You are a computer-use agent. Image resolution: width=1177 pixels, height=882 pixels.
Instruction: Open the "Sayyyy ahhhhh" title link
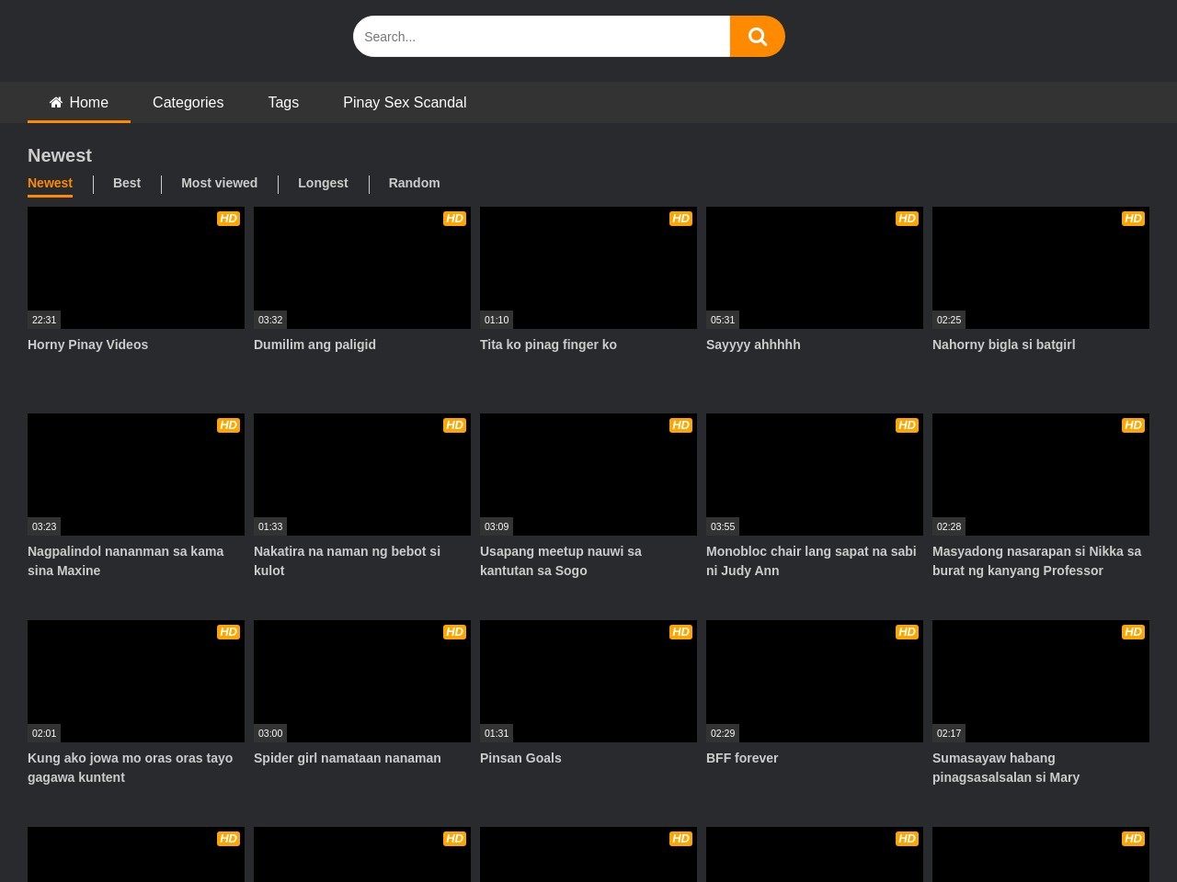753,345
